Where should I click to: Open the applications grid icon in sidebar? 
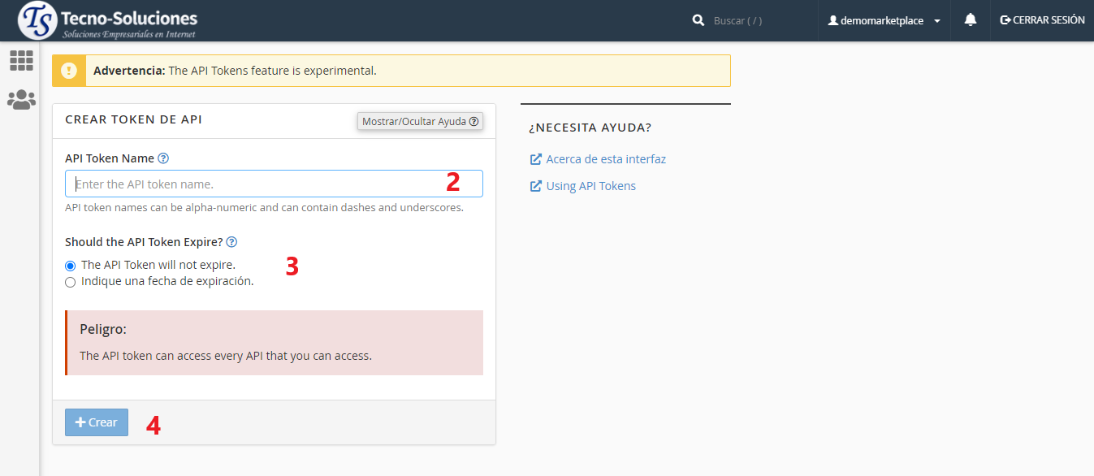[21, 60]
